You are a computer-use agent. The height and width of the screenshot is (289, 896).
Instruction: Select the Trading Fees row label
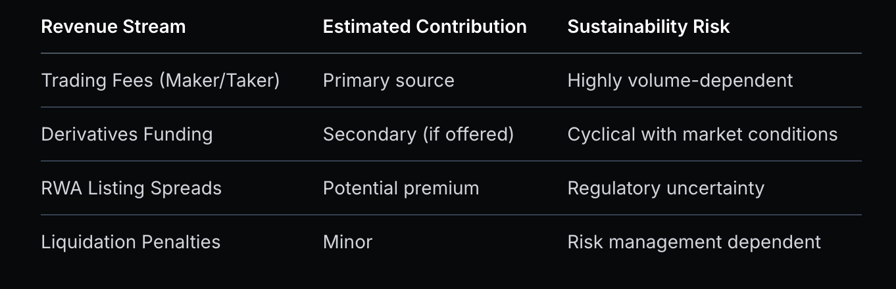pyautogui.click(x=160, y=80)
